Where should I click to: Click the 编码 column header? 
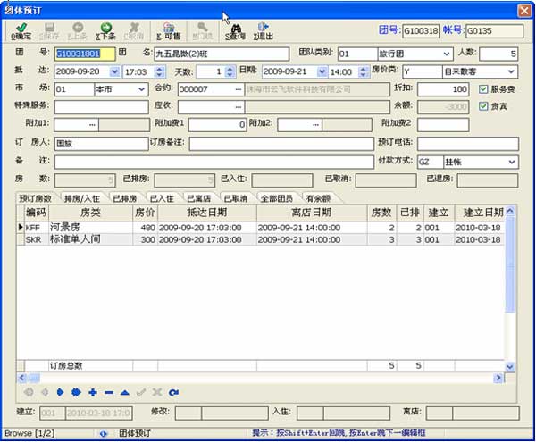click(x=36, y=213)
